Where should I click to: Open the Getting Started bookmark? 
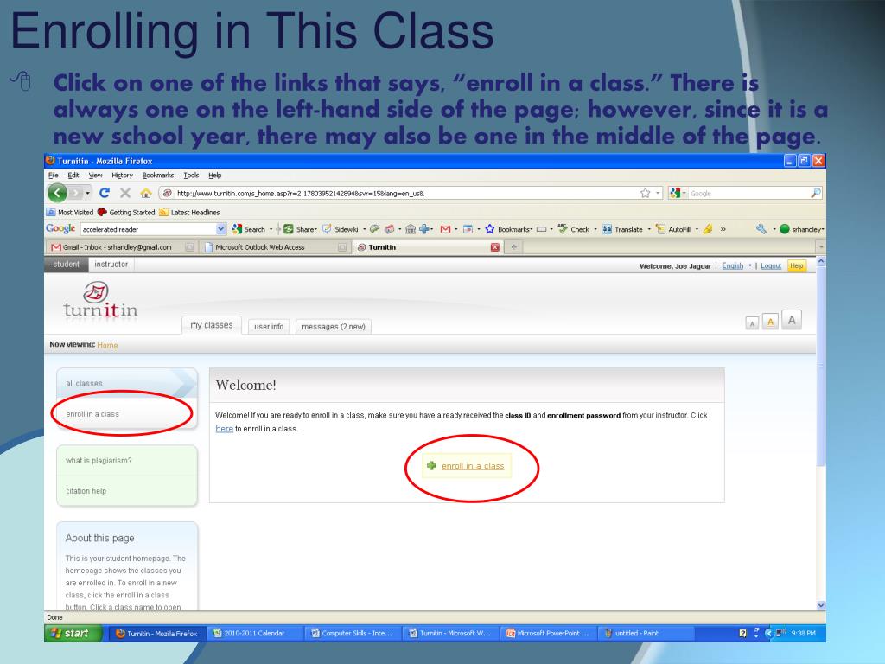tap(126, 213)
